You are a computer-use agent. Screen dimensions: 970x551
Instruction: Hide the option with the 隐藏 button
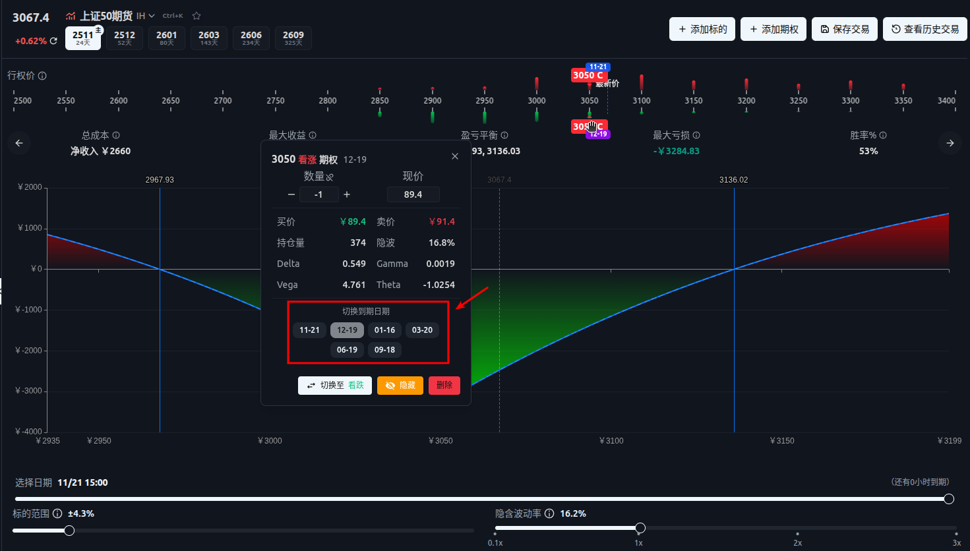pos(400,386)
